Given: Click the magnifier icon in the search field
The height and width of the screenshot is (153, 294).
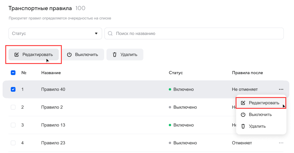Looking at the screenshot, I should [110, 33].
